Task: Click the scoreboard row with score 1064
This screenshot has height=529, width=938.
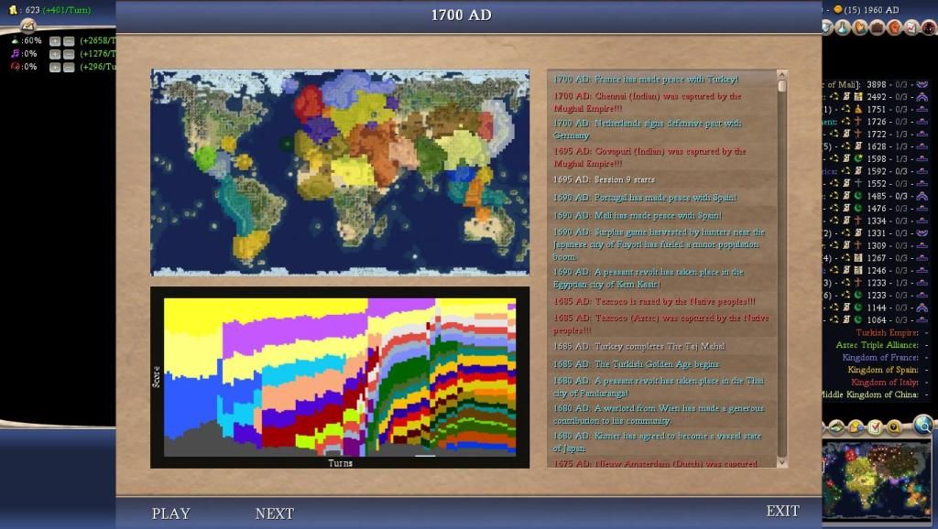Action: [877, 319]
